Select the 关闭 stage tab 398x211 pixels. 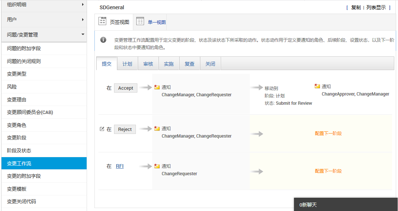[210, 64]
